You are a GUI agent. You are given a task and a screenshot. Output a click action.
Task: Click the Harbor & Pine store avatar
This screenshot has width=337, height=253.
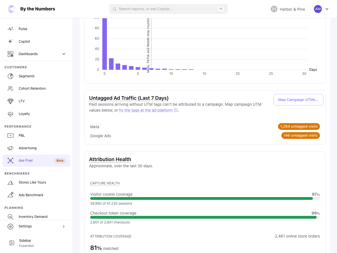coord(274,9)
